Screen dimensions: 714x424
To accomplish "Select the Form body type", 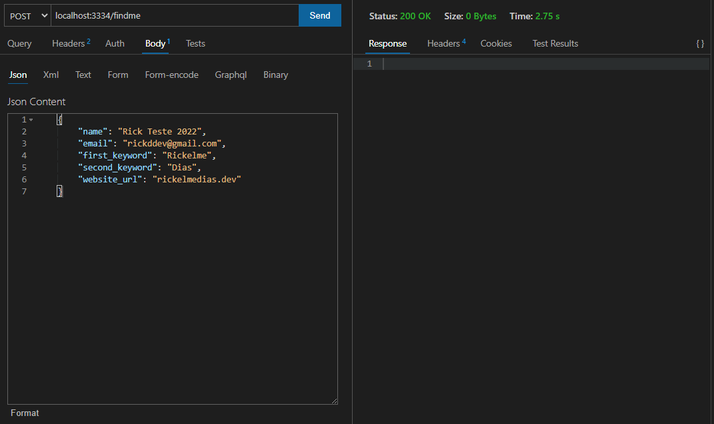I will [x=118, y=75].
